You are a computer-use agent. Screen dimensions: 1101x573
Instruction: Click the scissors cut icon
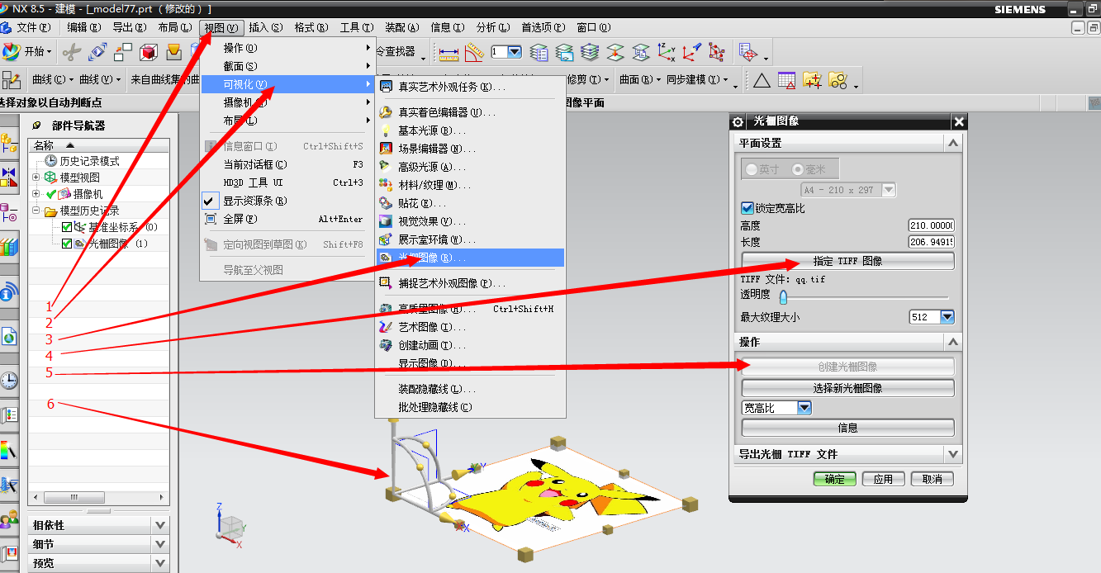point(72,52)
